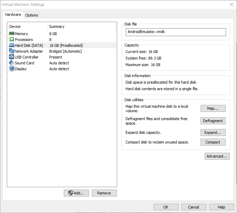Select the Hardware tab
The height and width of the screenshot is (213, 237).
[x=13, y=15]
